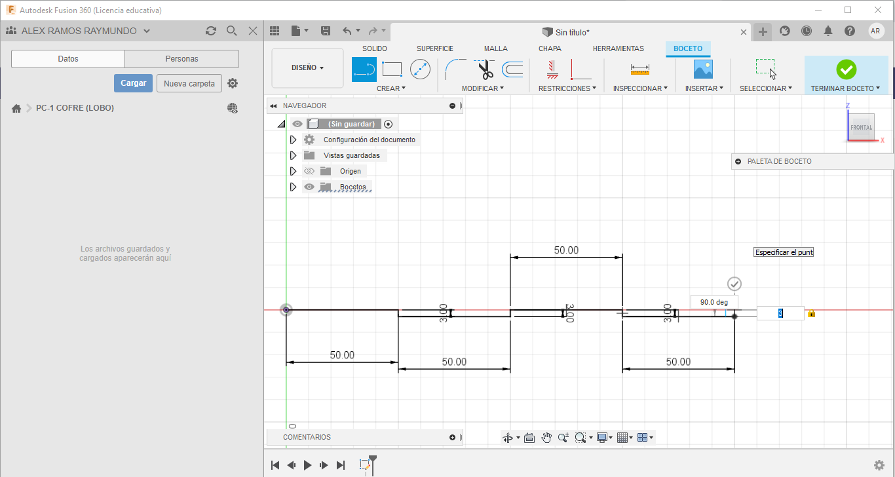Image resolution: width=895 pixels, height=477 pixels.
Task: Select the Offset tool
Action: coord(512,69)
